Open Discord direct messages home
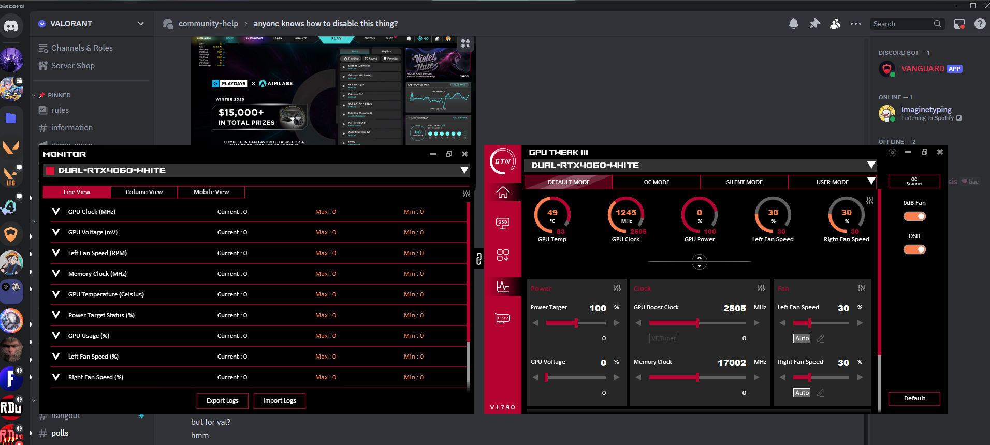The width and height of the screenshot is (990, 445). [x=11, y=25]
